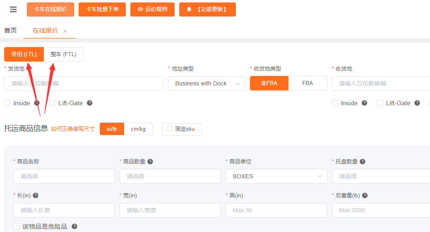The image size is (430, 232).
Task: Check destination Lift-Gate checkbox
Action: tap(380, 103)
